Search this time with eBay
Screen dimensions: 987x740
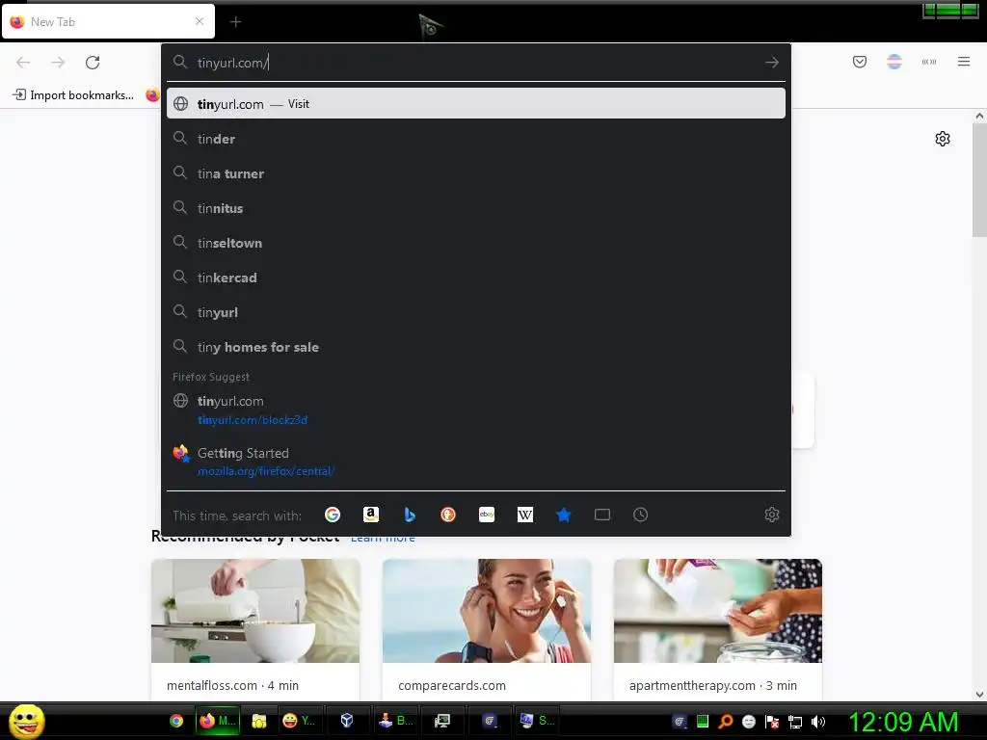(487, 515)
